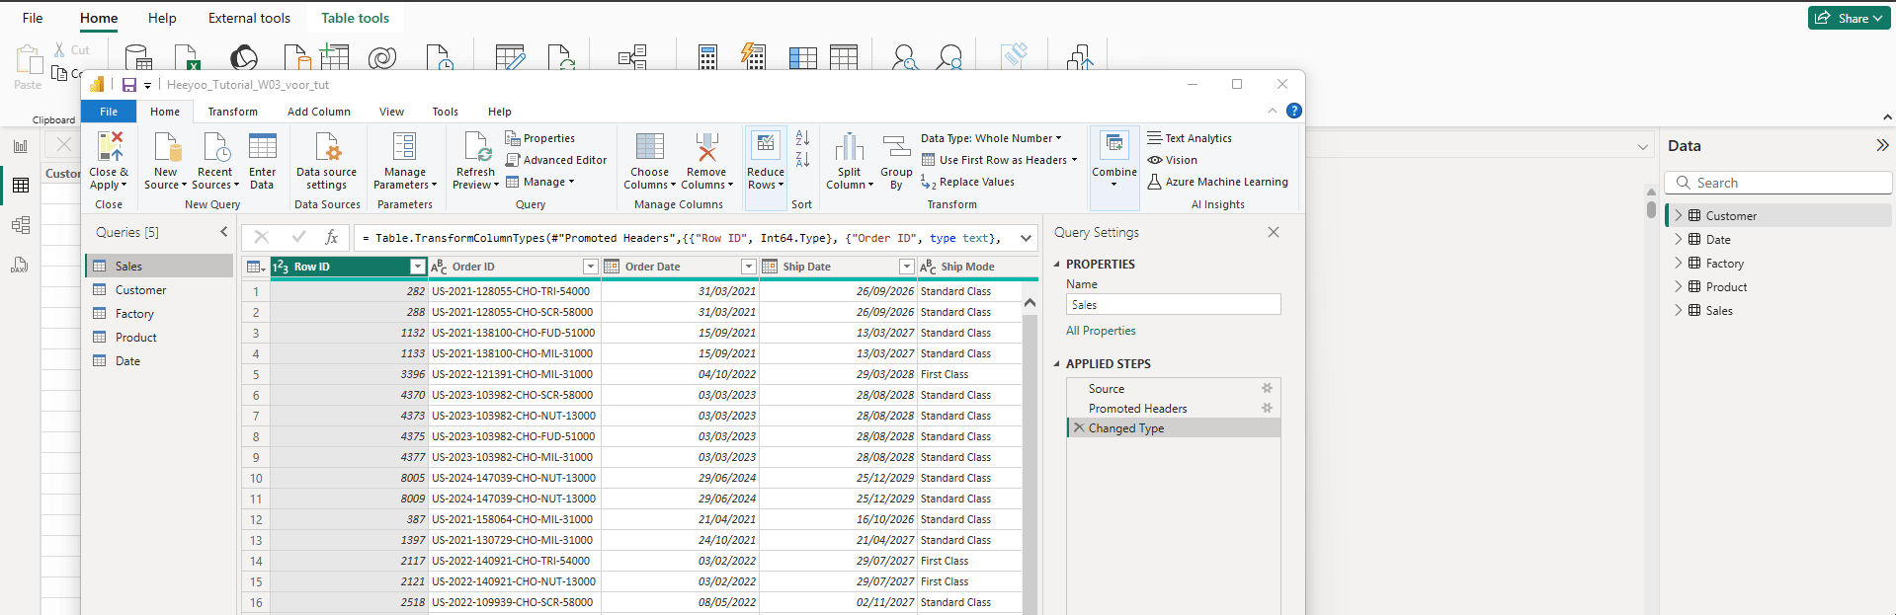Open table menu icon at grid corner
Image resolution: width=1896 pixels, height=615 pixels.
[255, 267]
